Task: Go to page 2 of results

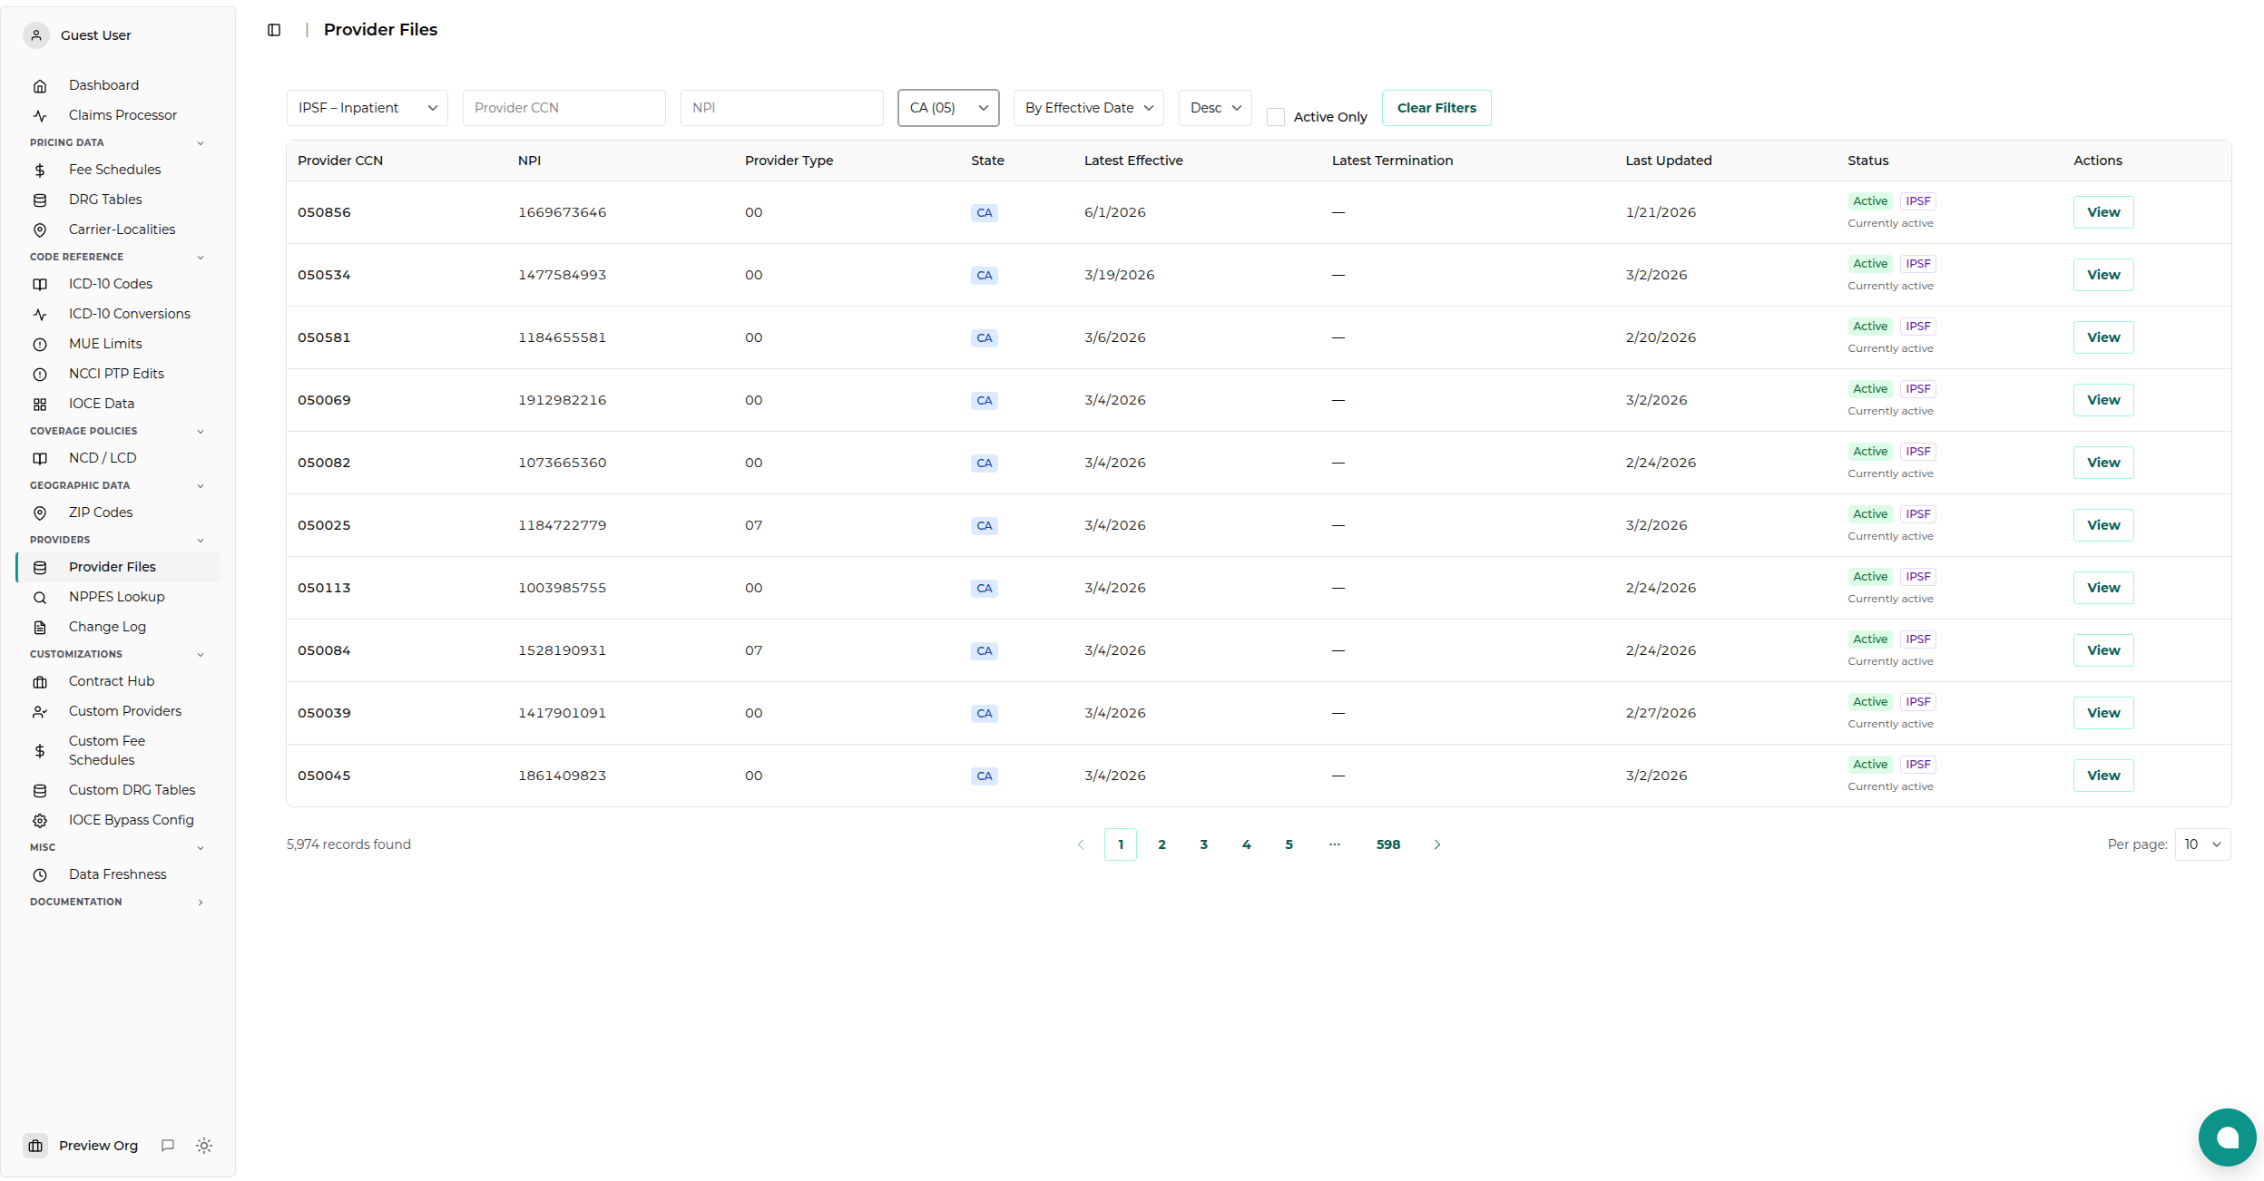Action: (1161, 844)
